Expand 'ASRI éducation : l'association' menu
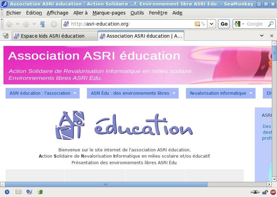 pyautogui.click(x=43, y=93)
